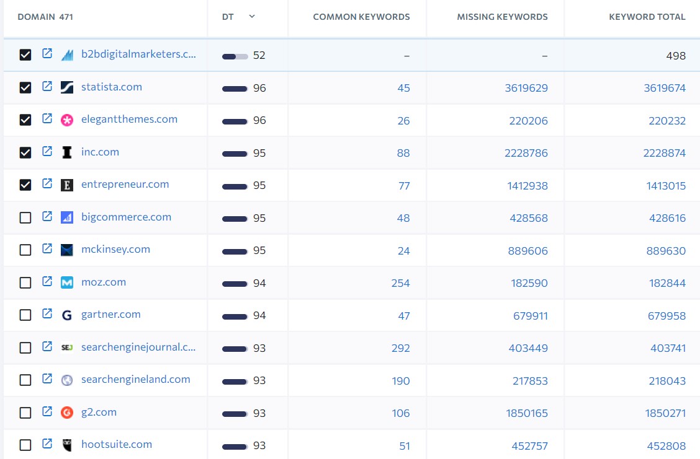
Task: Check the hootsuite.com checkbox
Action: (x=25, y=445)
